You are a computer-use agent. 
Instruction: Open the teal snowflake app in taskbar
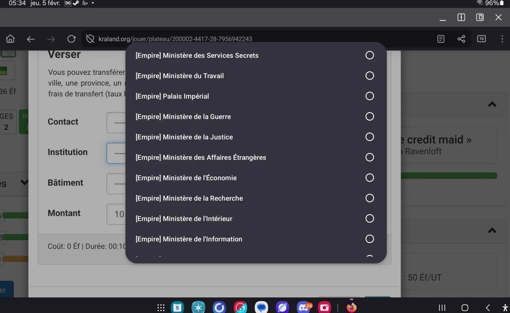[x=198, y=307]
